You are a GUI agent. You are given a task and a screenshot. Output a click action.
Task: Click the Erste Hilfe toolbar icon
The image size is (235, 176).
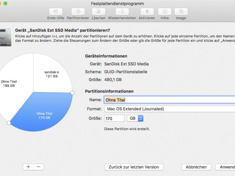(56, 12)
